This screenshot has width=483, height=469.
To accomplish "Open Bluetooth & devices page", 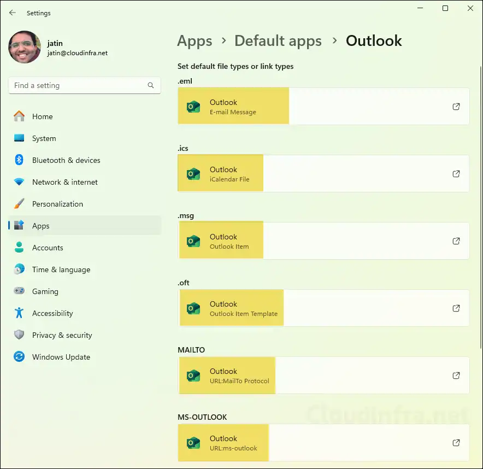I will pos(85,160).
